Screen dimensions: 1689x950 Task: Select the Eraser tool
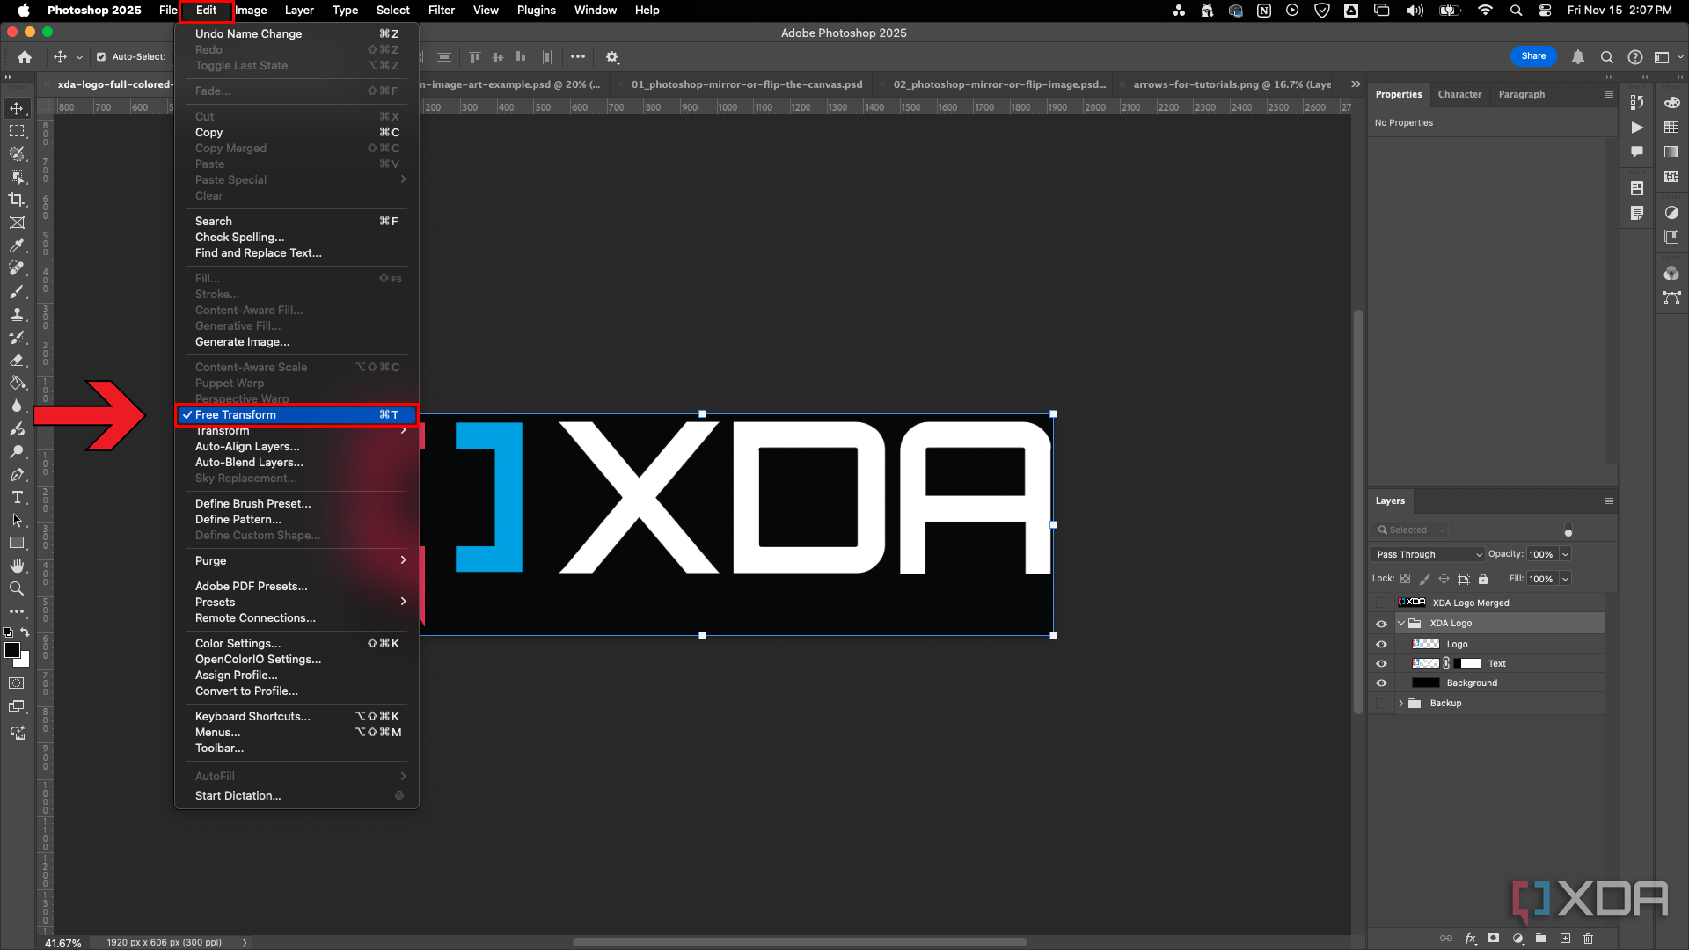pos(17,360)
